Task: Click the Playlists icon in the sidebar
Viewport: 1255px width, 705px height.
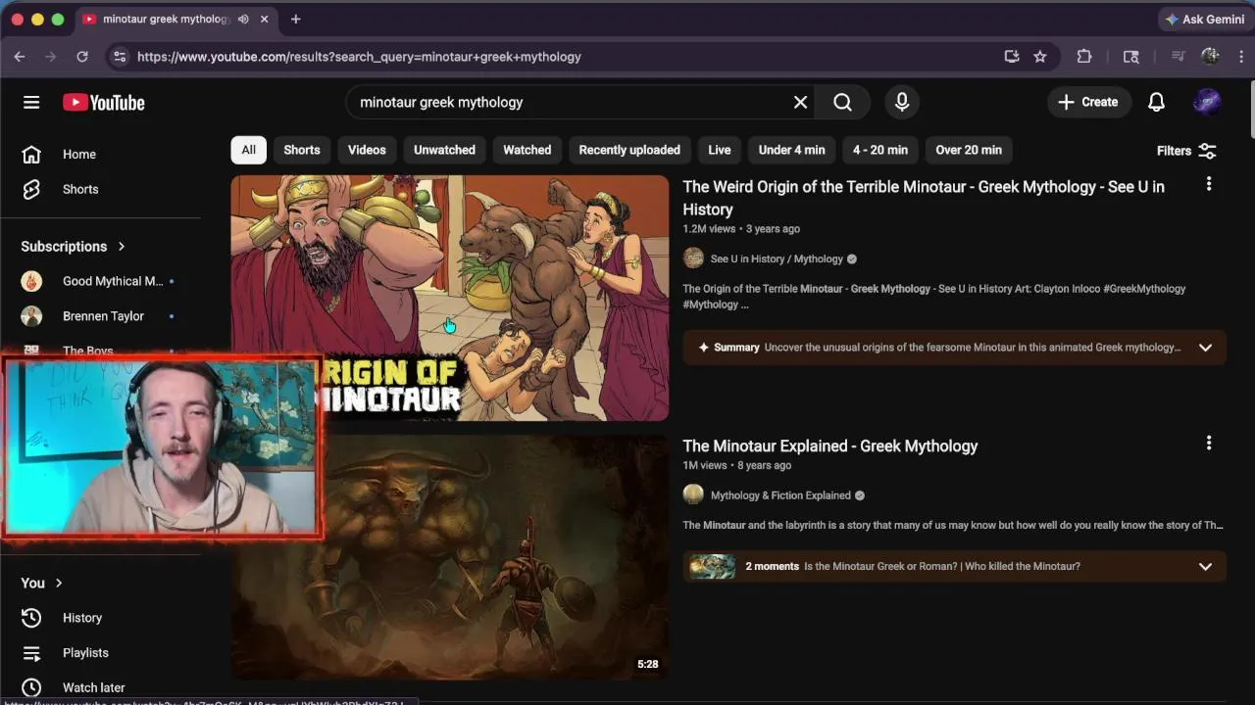Action: tap(31, 652)
